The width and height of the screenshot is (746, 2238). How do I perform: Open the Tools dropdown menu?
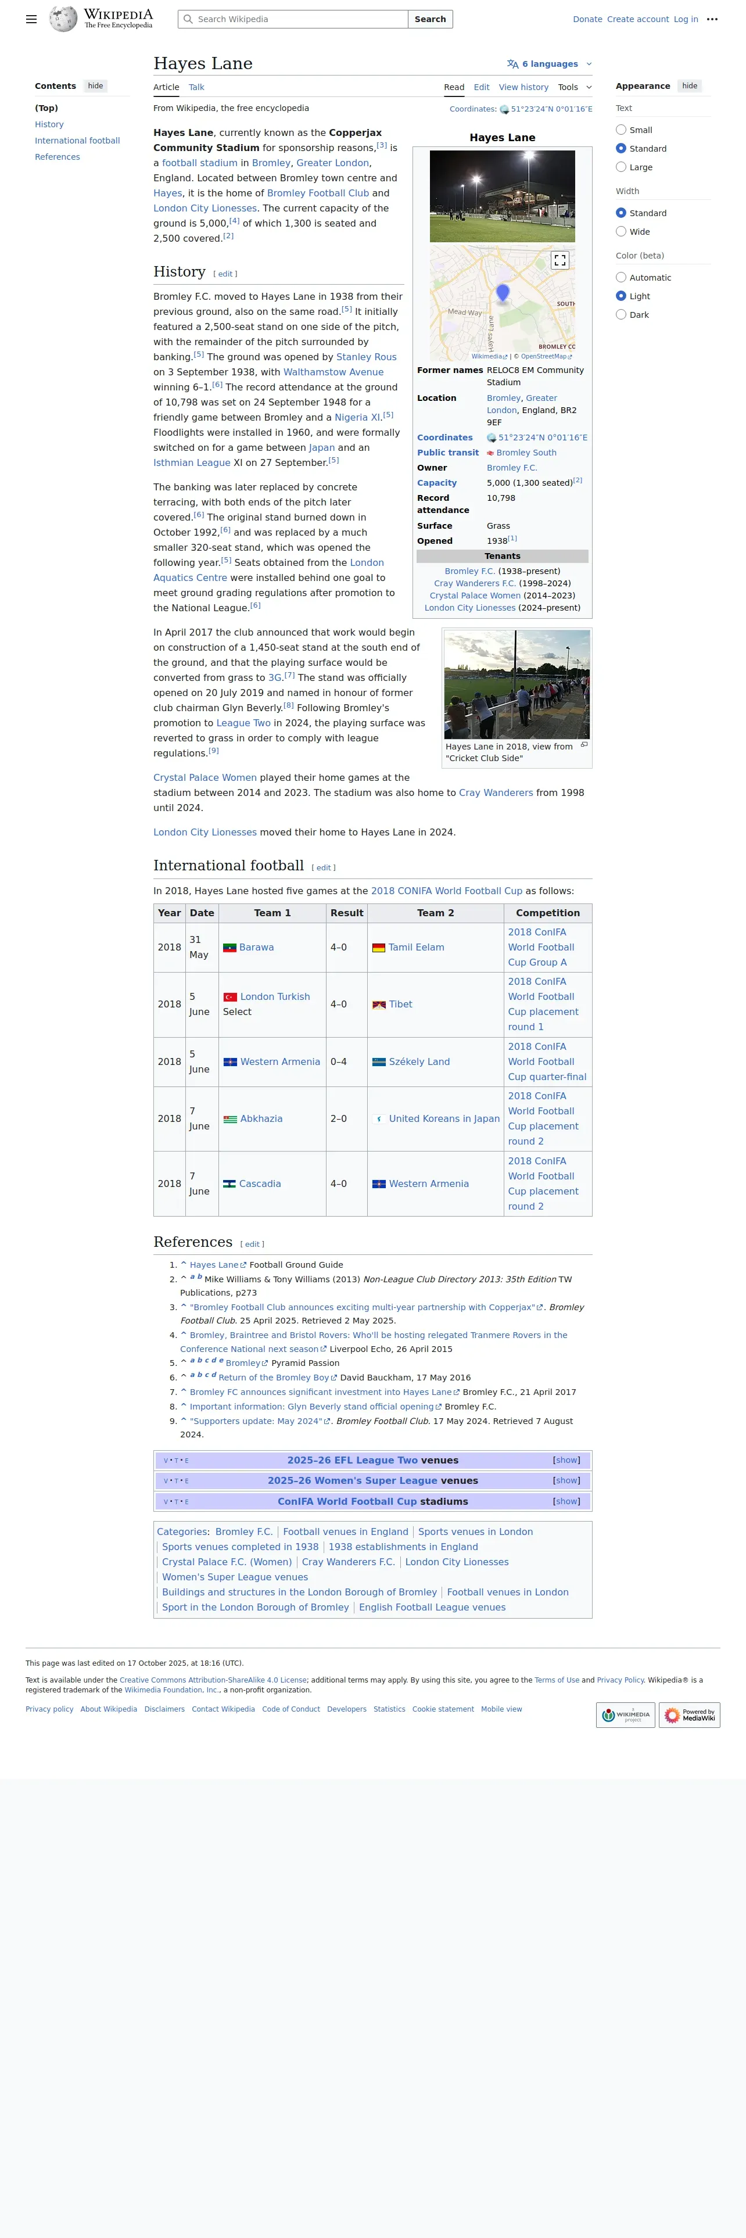click(x=575, y=87)
